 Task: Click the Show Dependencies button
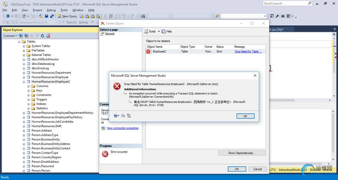242,153
